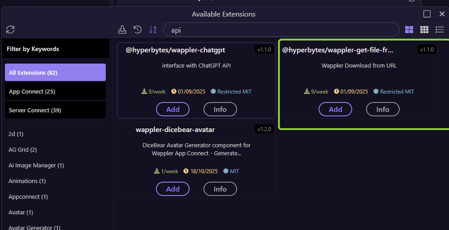Filter by App Connect (25)
449x230 pixels.
(x=55, y=91)
